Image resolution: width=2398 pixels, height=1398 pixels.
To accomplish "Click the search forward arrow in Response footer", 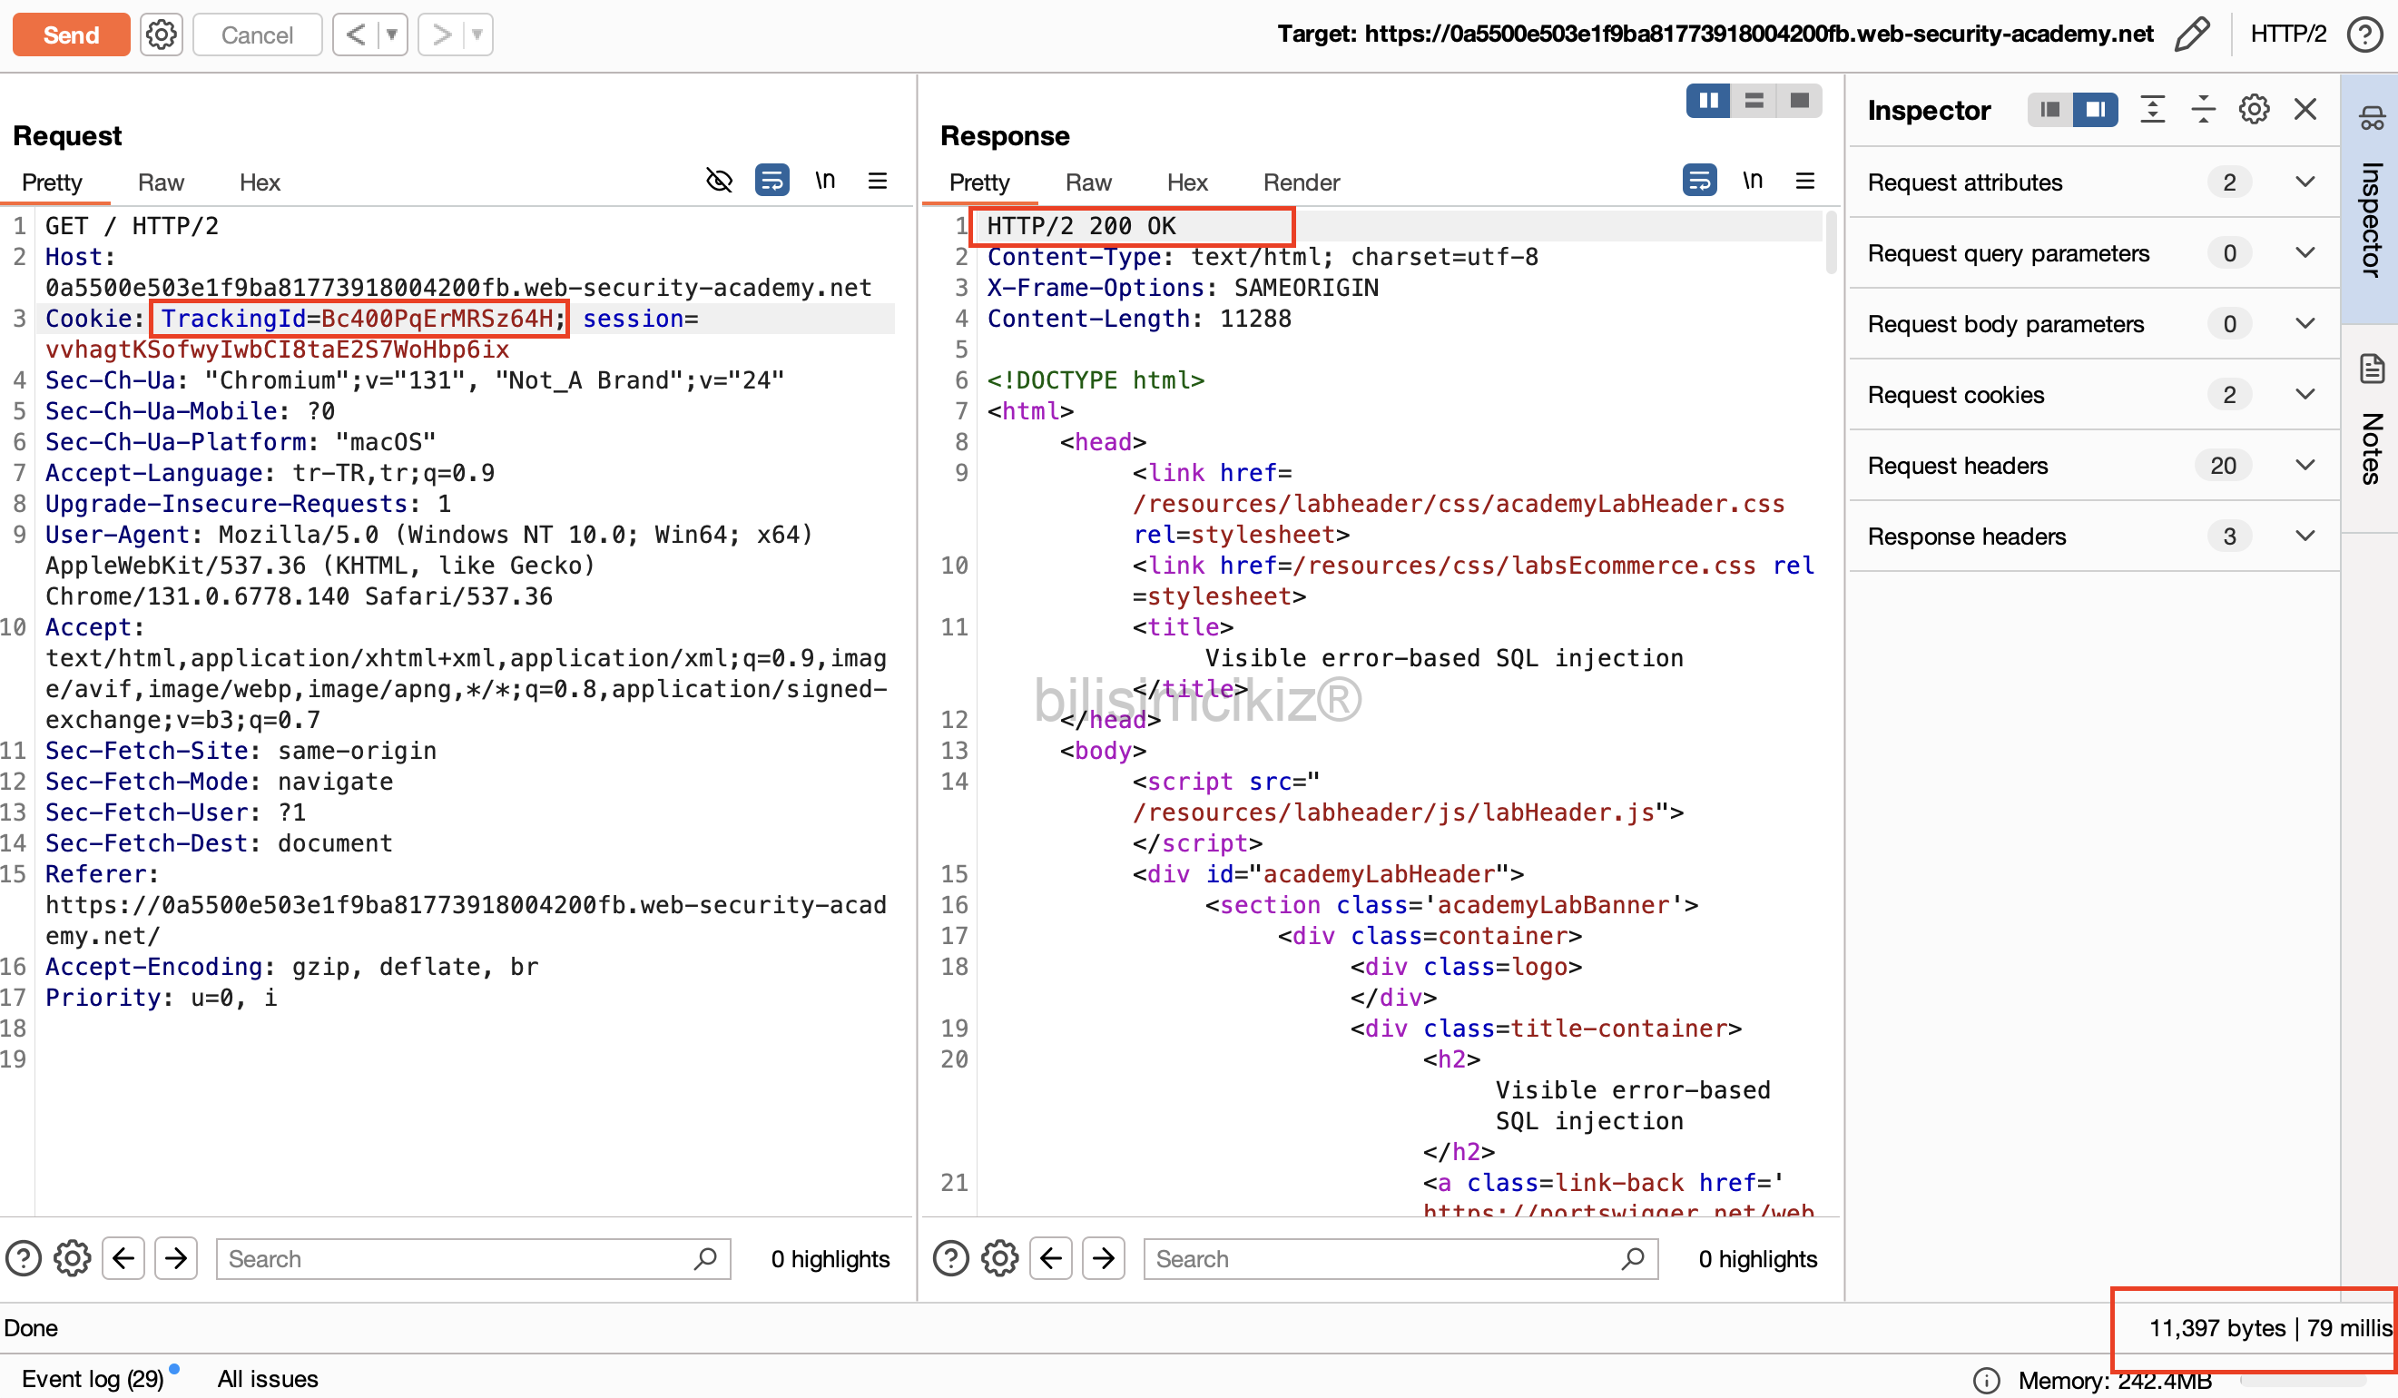I will pyautogui.click(x=1103, y=1259).
